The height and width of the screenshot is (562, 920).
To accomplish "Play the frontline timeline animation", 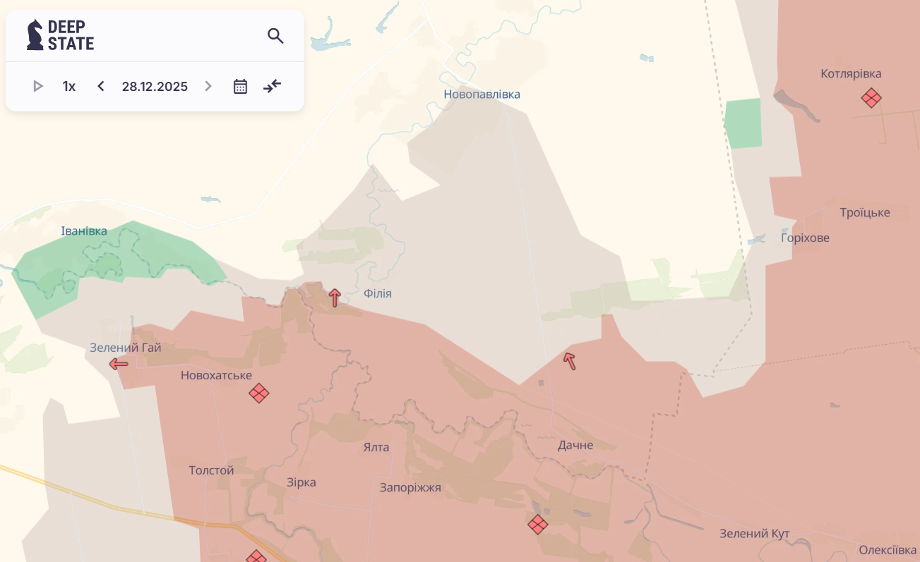I will tap(38, 86).
